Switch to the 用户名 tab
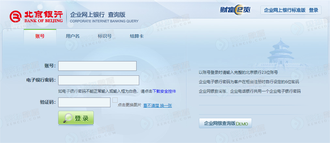 pyautogui.click(x=73, y=36)
